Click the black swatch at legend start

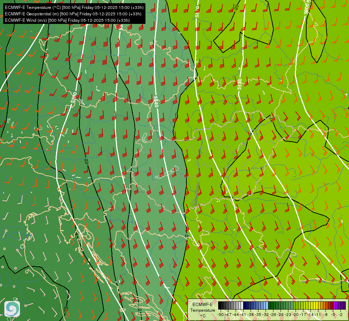click(220, 305)
